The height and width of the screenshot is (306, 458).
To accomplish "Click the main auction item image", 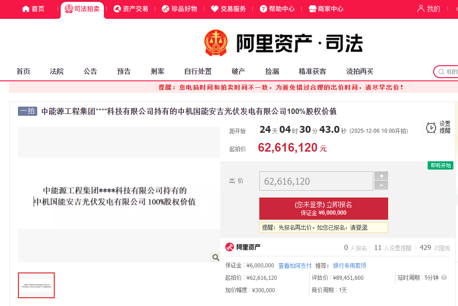I will point(119,194).
